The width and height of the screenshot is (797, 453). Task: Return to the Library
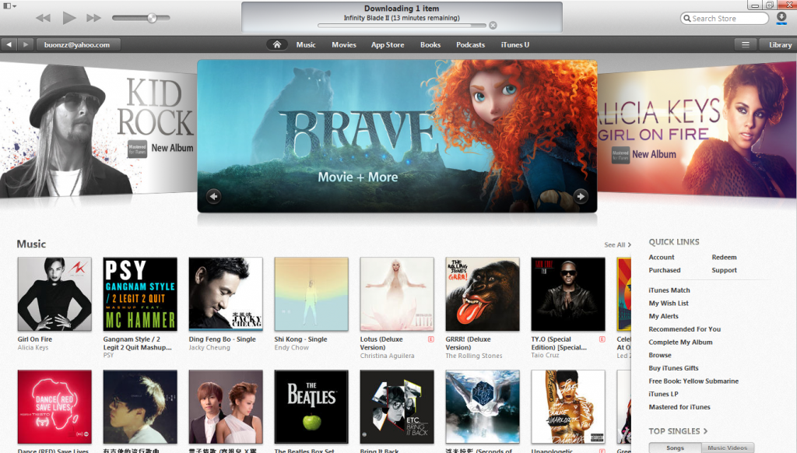(x=778, y=44)
